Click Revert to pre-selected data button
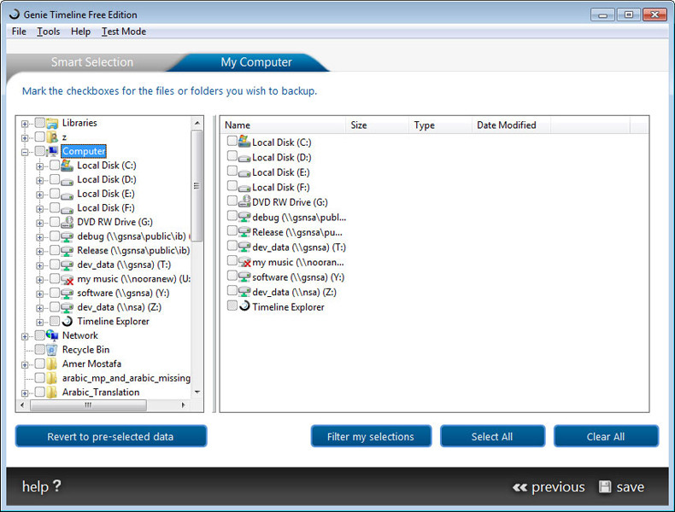 click(x=110, y=436)
